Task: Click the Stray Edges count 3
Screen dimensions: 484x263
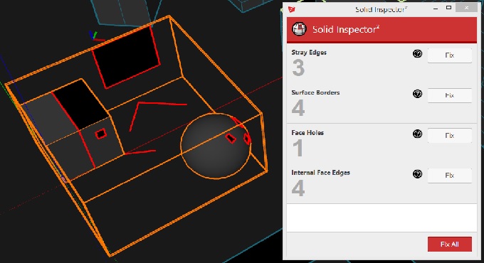Action: 298,68
